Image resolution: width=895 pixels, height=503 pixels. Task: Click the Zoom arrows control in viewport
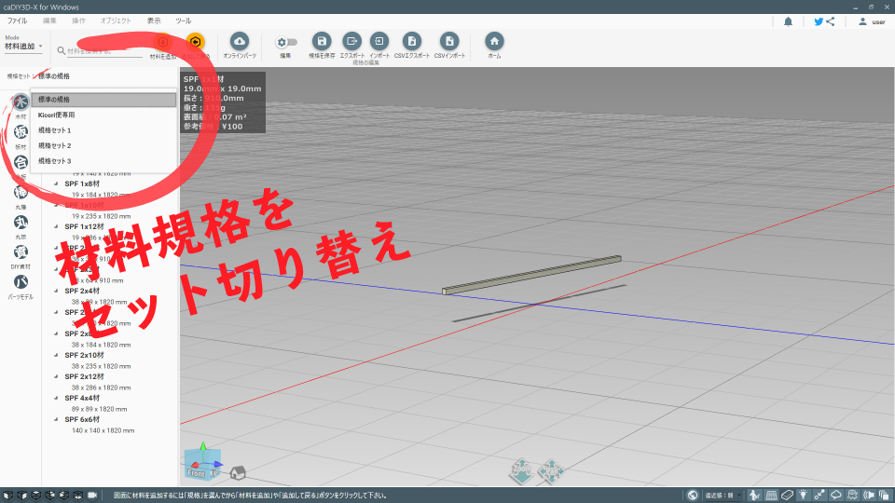tap(522, 471)
